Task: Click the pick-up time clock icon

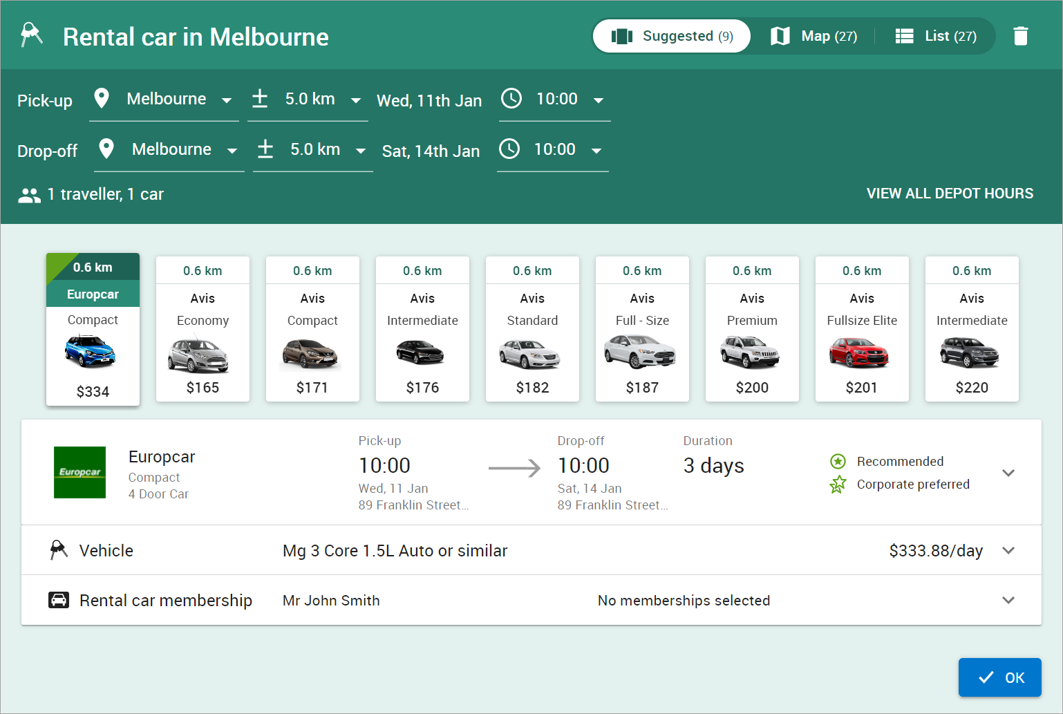Action: click(x=511, y=98)
